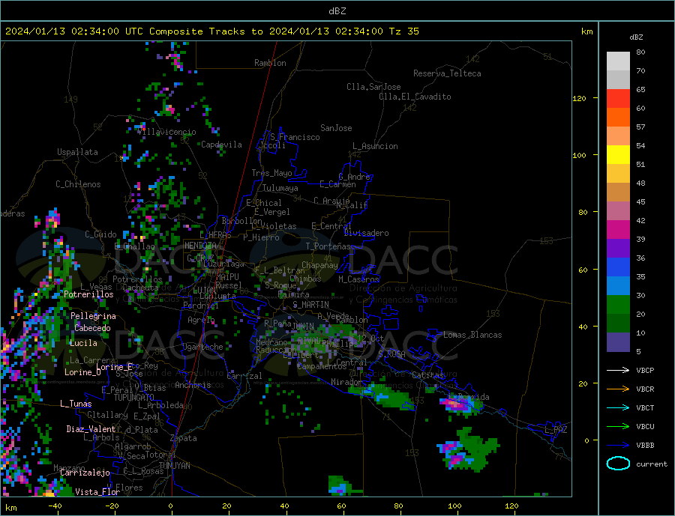Click the Carrizalejo place label

(x=85, y=473)
